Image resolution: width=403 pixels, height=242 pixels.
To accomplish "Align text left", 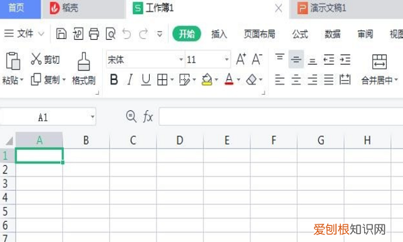I will click(x=279, y=80).
